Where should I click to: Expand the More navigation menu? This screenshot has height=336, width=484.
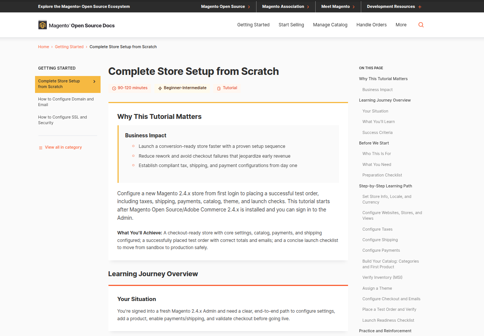pos(401,25)
